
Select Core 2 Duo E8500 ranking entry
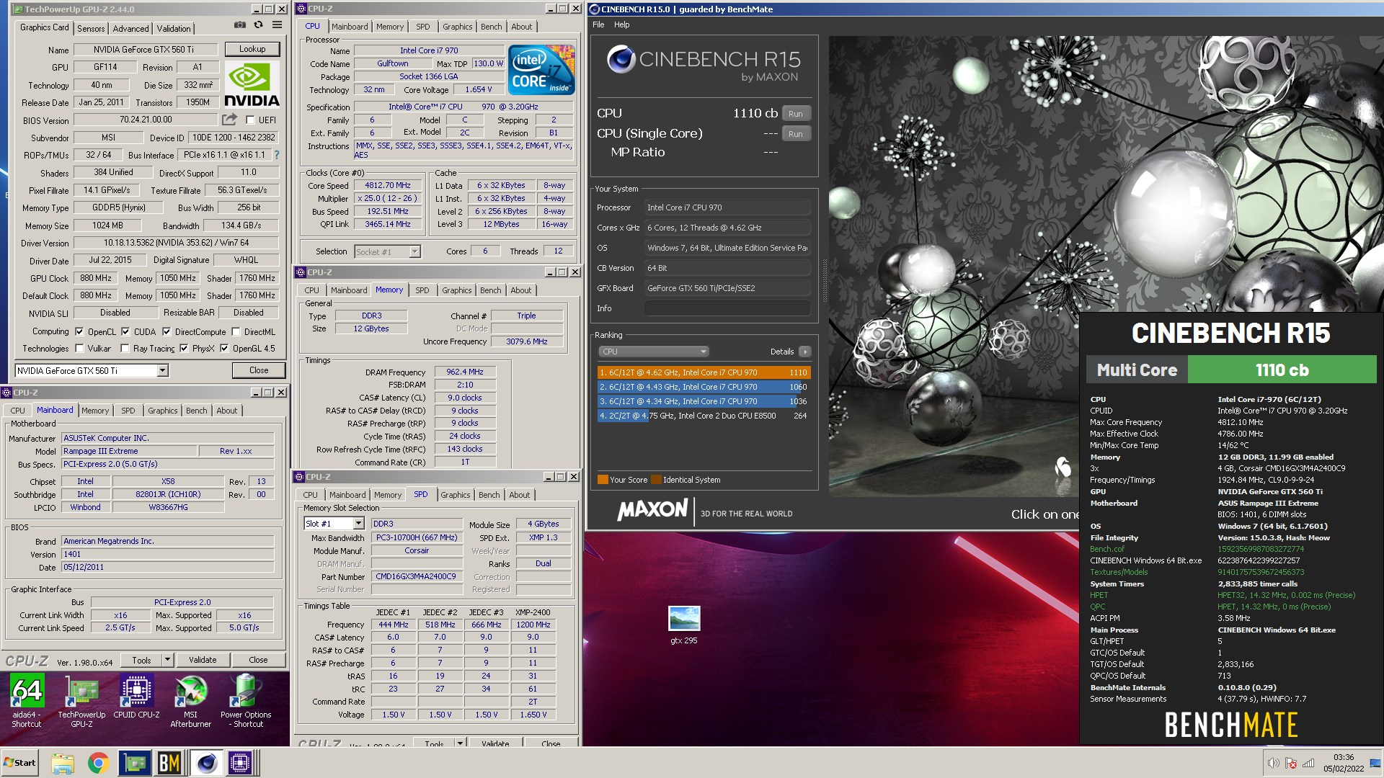coord(704,416)
